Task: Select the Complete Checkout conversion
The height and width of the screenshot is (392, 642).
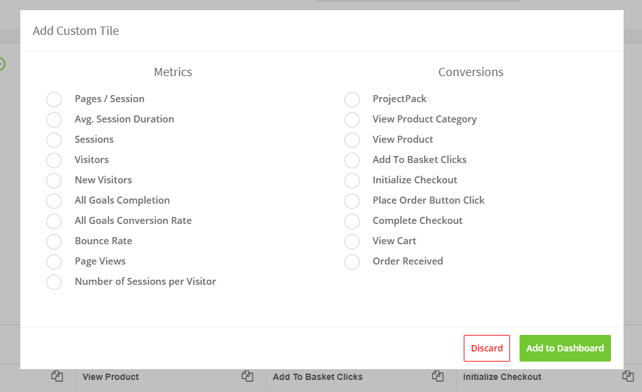Action: click(352, 221)
